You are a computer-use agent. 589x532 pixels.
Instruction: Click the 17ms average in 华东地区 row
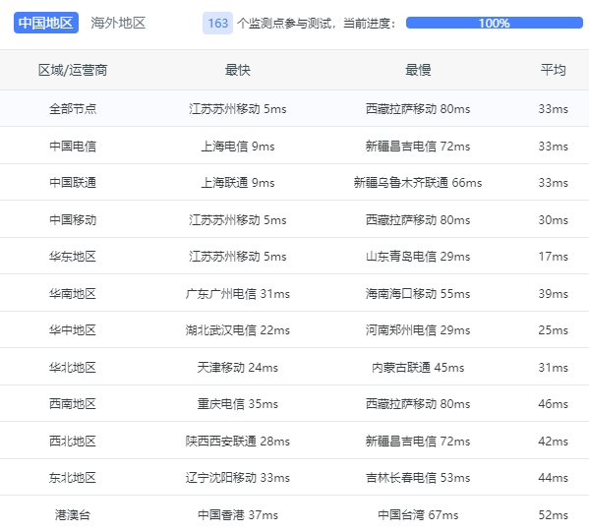click(x=553, y=257)
